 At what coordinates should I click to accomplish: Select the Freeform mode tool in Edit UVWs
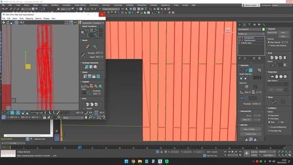pos(16,22)
